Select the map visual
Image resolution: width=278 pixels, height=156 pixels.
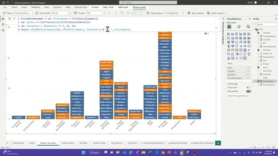pyautogui.click(x=228, y=46)
